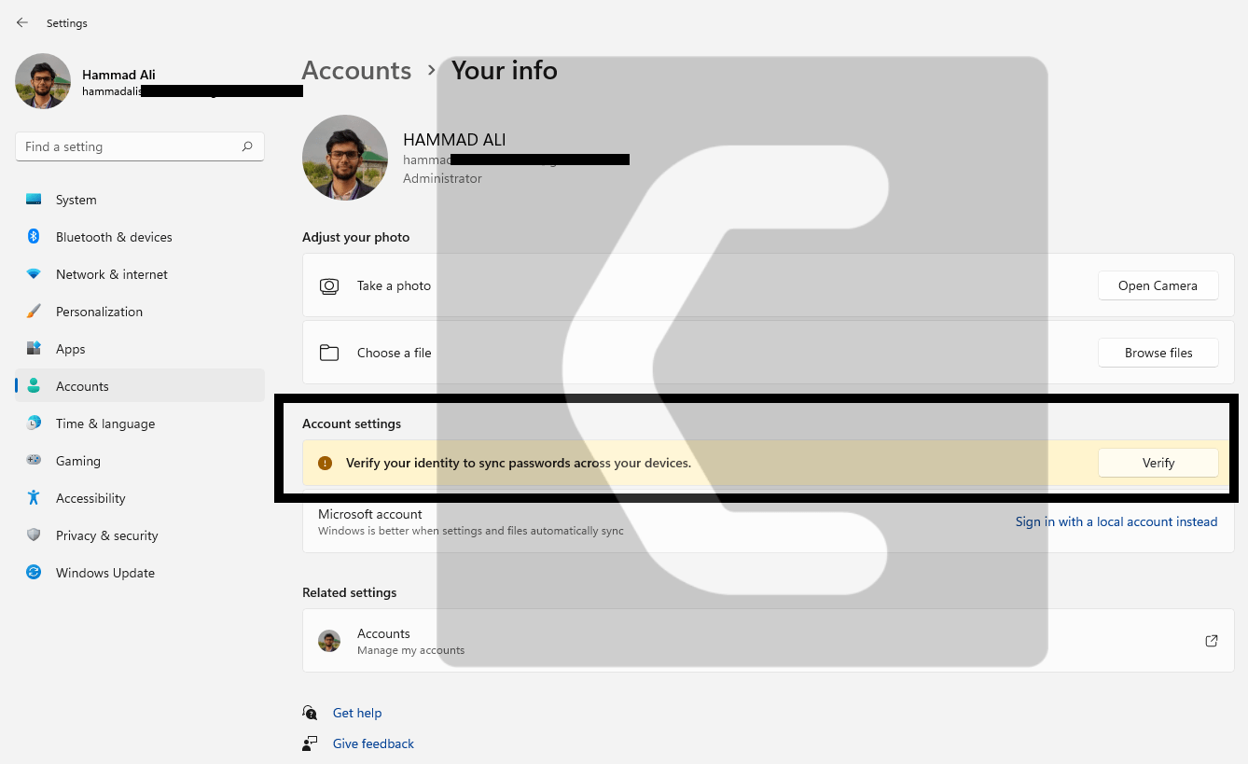The height and width of the screenshot is (764, 1248).
Task: Click the sidebar profile picture
Action: coord(43,81)
